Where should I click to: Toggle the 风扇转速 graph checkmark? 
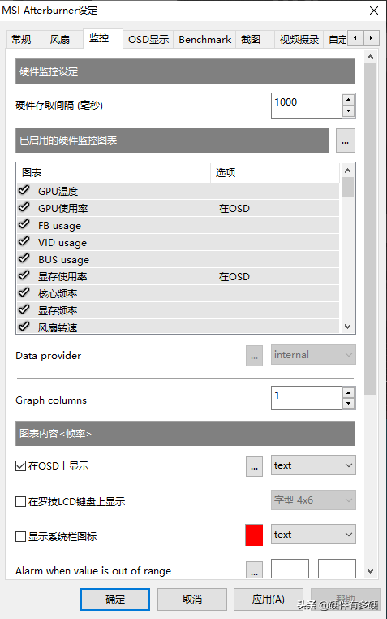24,327
